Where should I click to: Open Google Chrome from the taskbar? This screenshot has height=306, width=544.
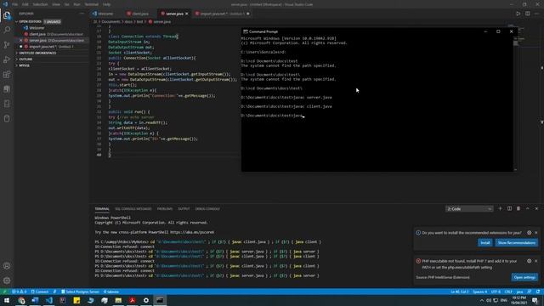coord(21,300)
